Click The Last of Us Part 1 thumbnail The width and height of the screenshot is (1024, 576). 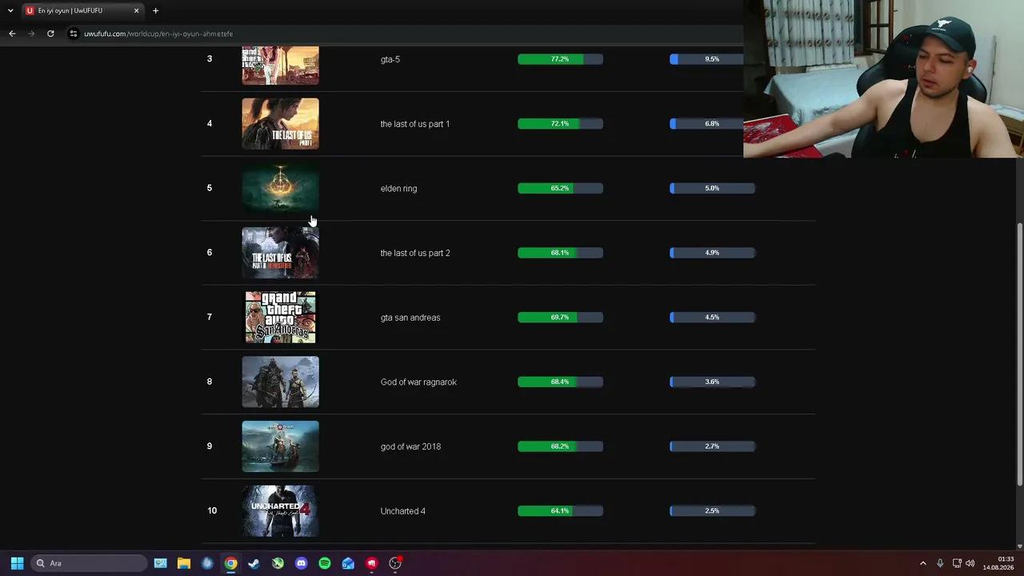point(280,124)
